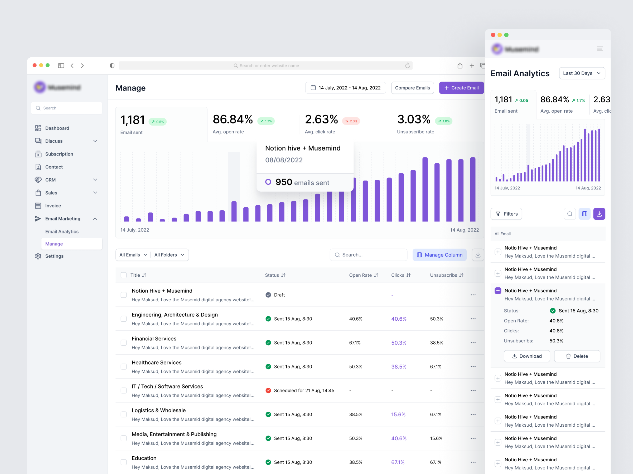
Task: Check the select-all checkbox in the table header
Action: click(124, 275)
